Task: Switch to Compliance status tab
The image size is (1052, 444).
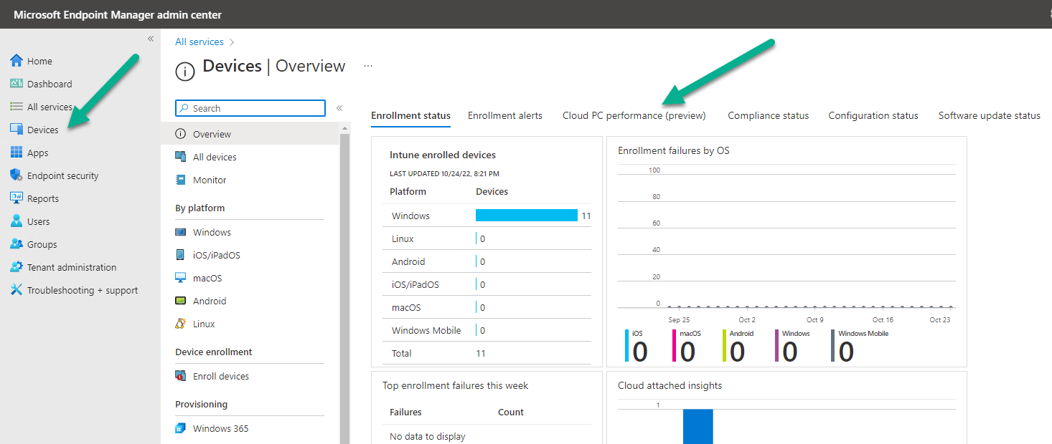Action: [768, 115]
